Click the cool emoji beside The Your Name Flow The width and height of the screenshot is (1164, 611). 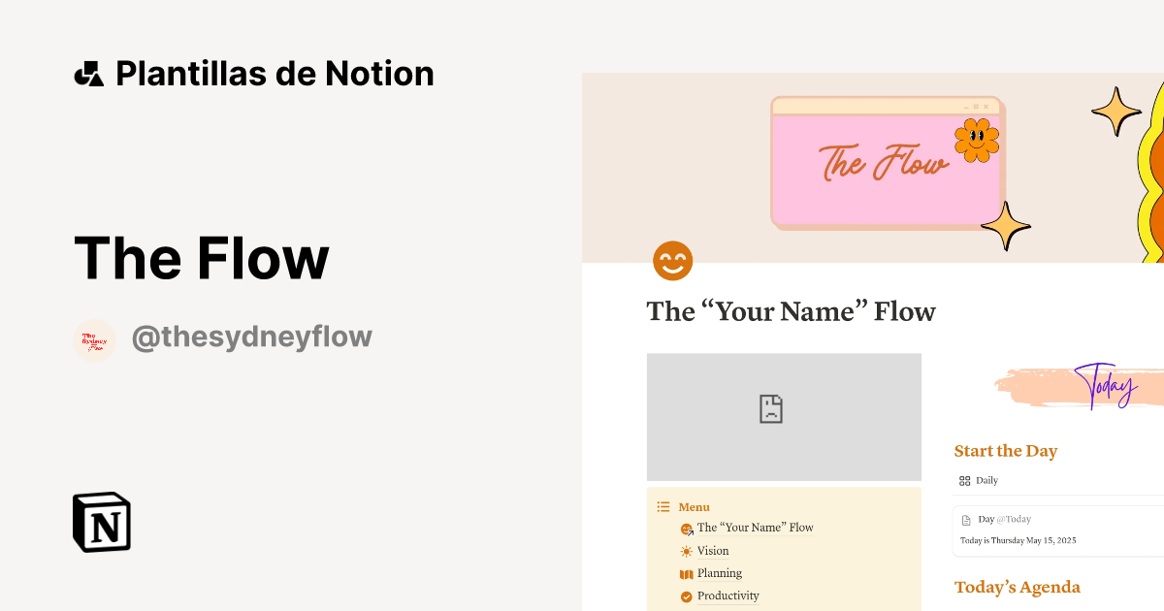[688, 528]
